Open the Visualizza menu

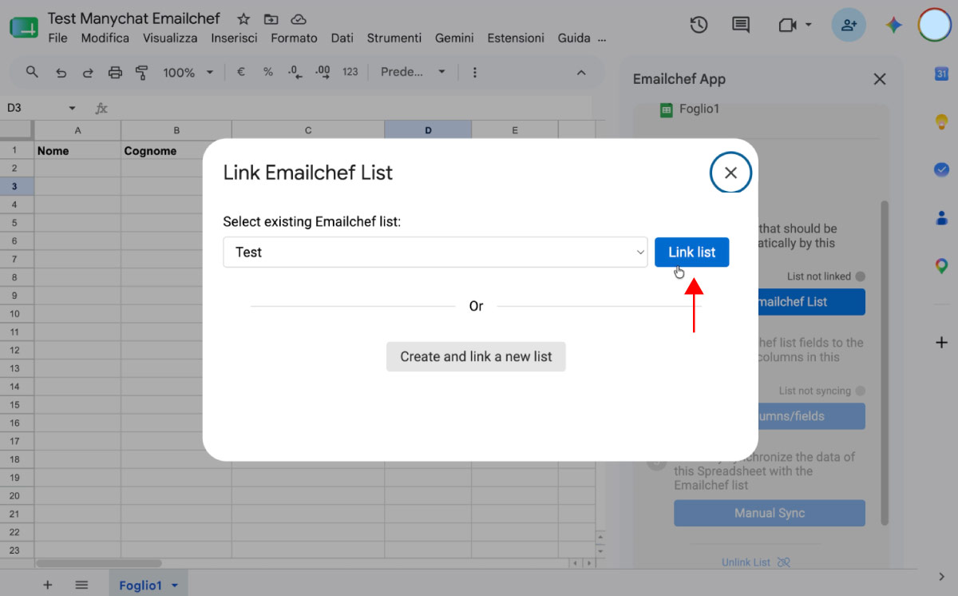click(x=170, y=38)
